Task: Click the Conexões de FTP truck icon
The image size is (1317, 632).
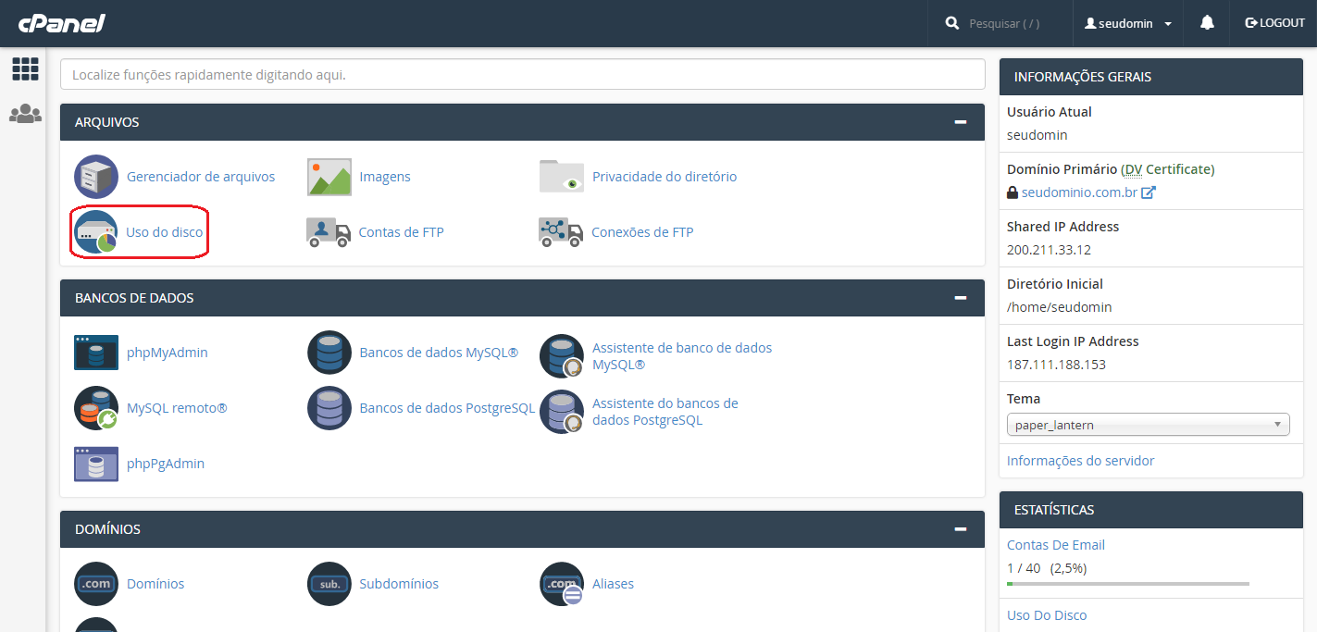Action: (x=561, y=232)
